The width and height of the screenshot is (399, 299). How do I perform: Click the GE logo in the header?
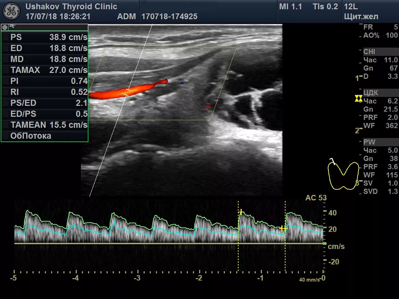pos(11,11)
